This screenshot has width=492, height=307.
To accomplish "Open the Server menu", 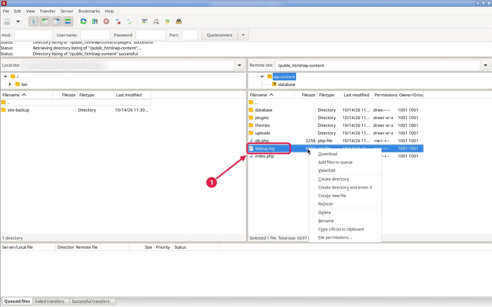I will [x=67, y=11].
